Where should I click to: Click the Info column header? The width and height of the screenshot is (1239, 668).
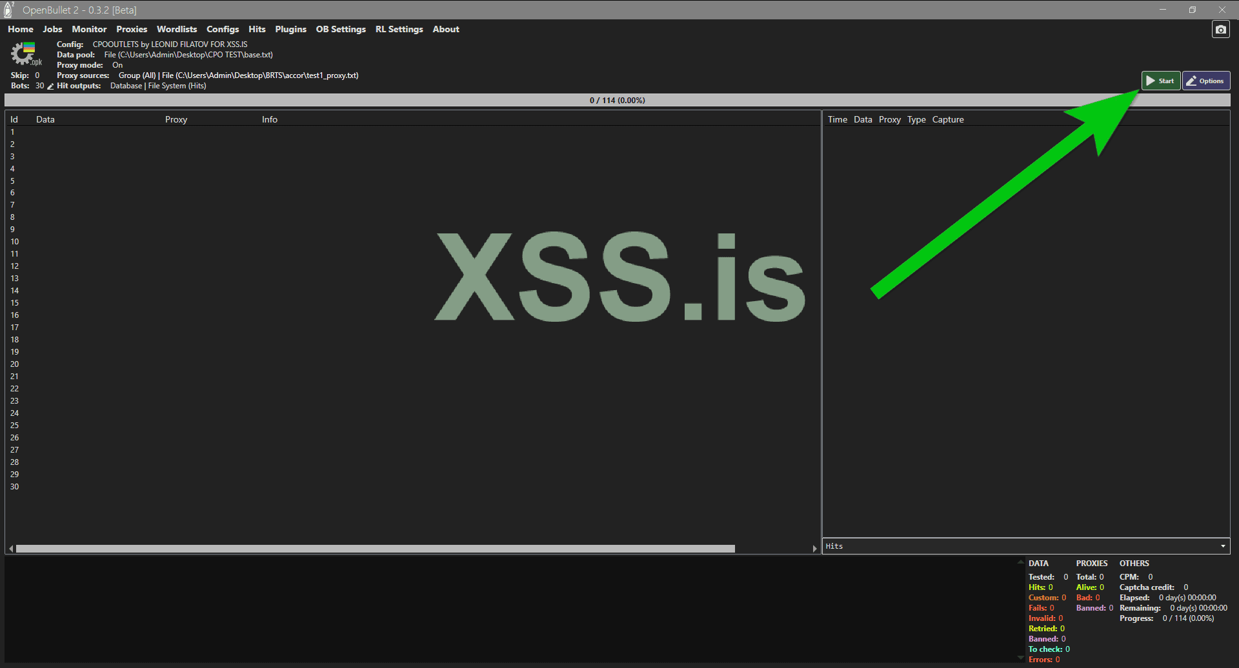(270, 119)
